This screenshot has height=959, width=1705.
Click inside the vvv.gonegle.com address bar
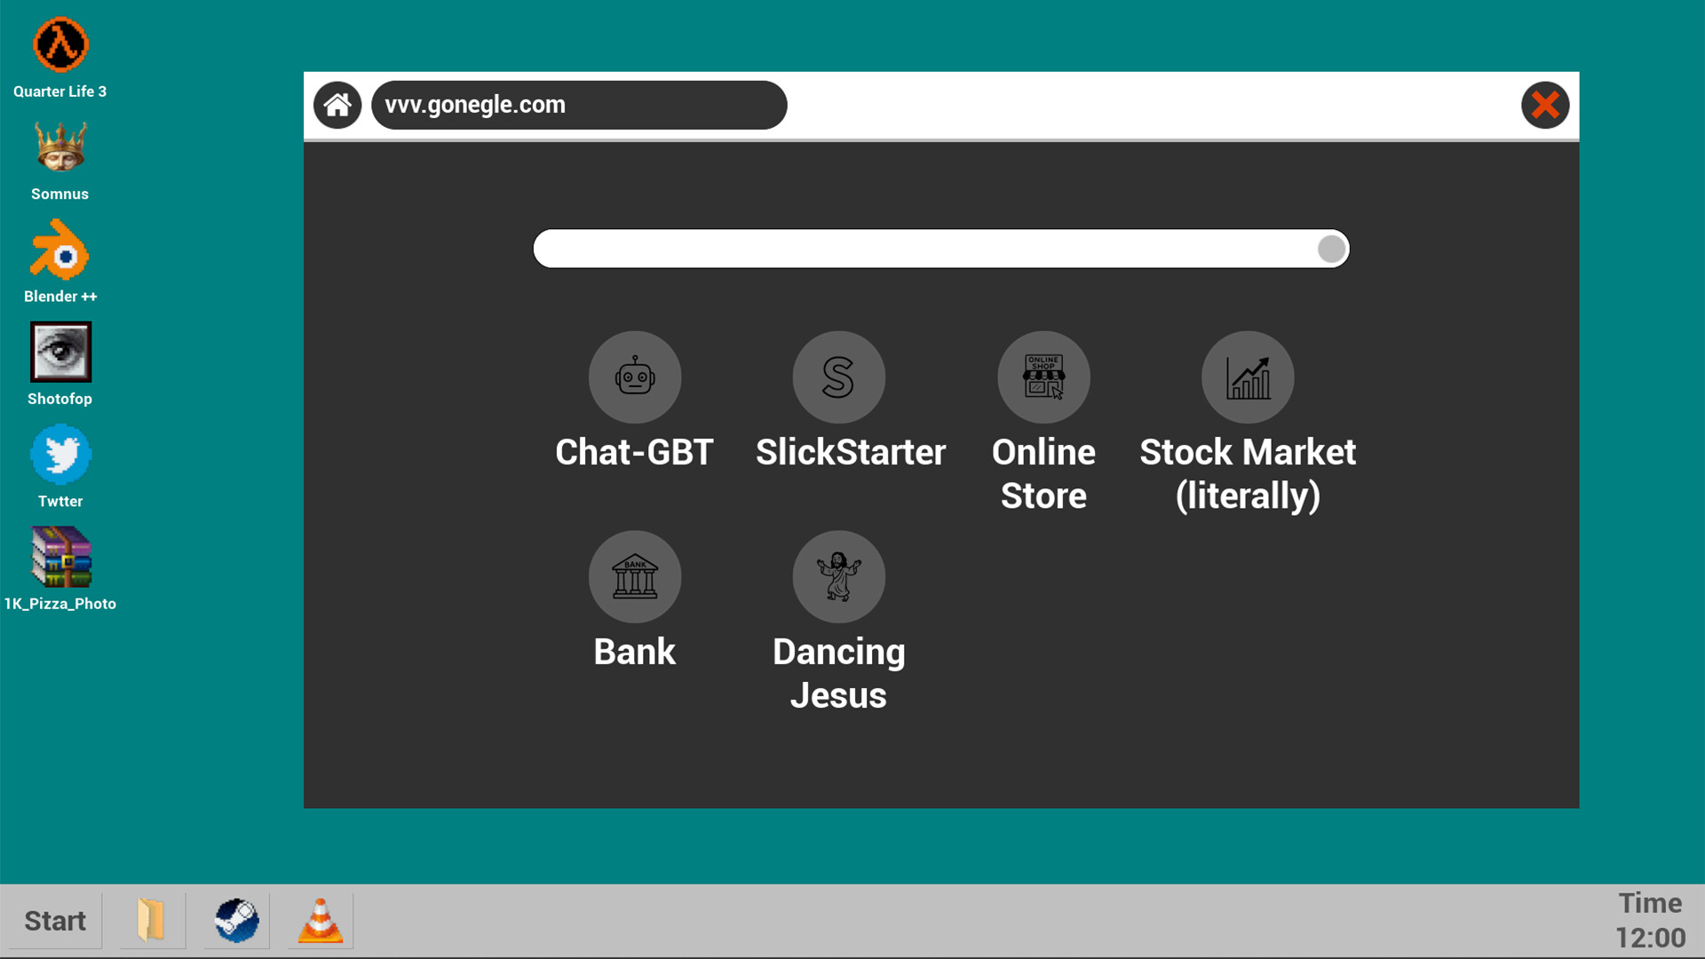click(x=579, y=105)
